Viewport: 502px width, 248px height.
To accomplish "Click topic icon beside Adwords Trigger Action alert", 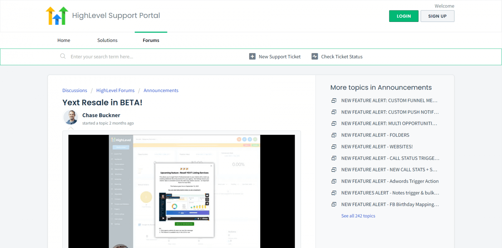I will pyautogui.click(x=334, y=181).
